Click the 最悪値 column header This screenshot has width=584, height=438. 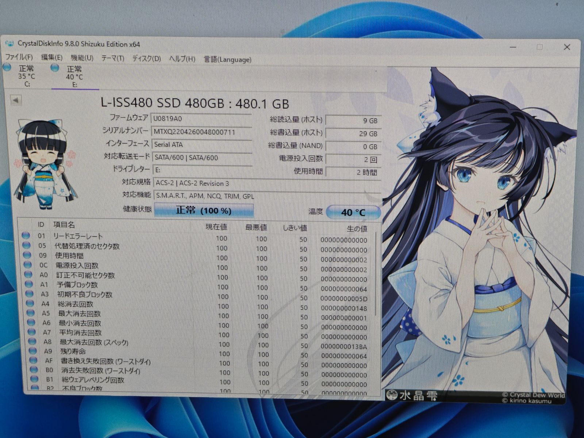(x=256, y=227)
